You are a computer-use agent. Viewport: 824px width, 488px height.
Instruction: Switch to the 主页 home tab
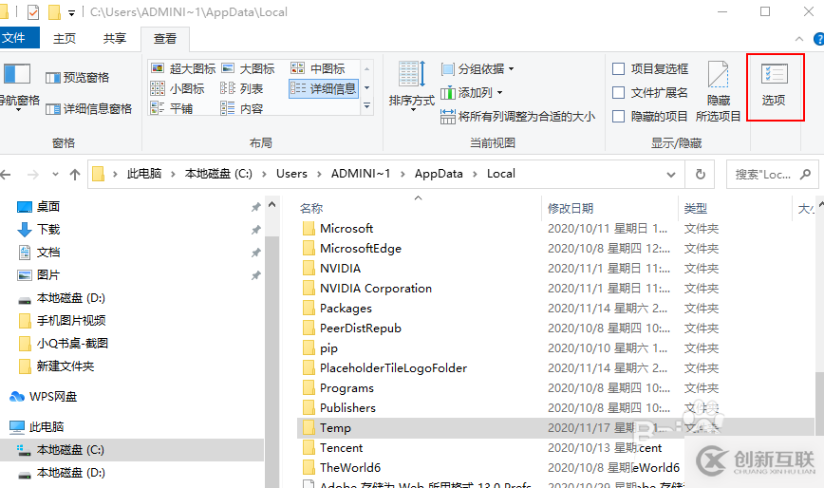coord(65,38)
